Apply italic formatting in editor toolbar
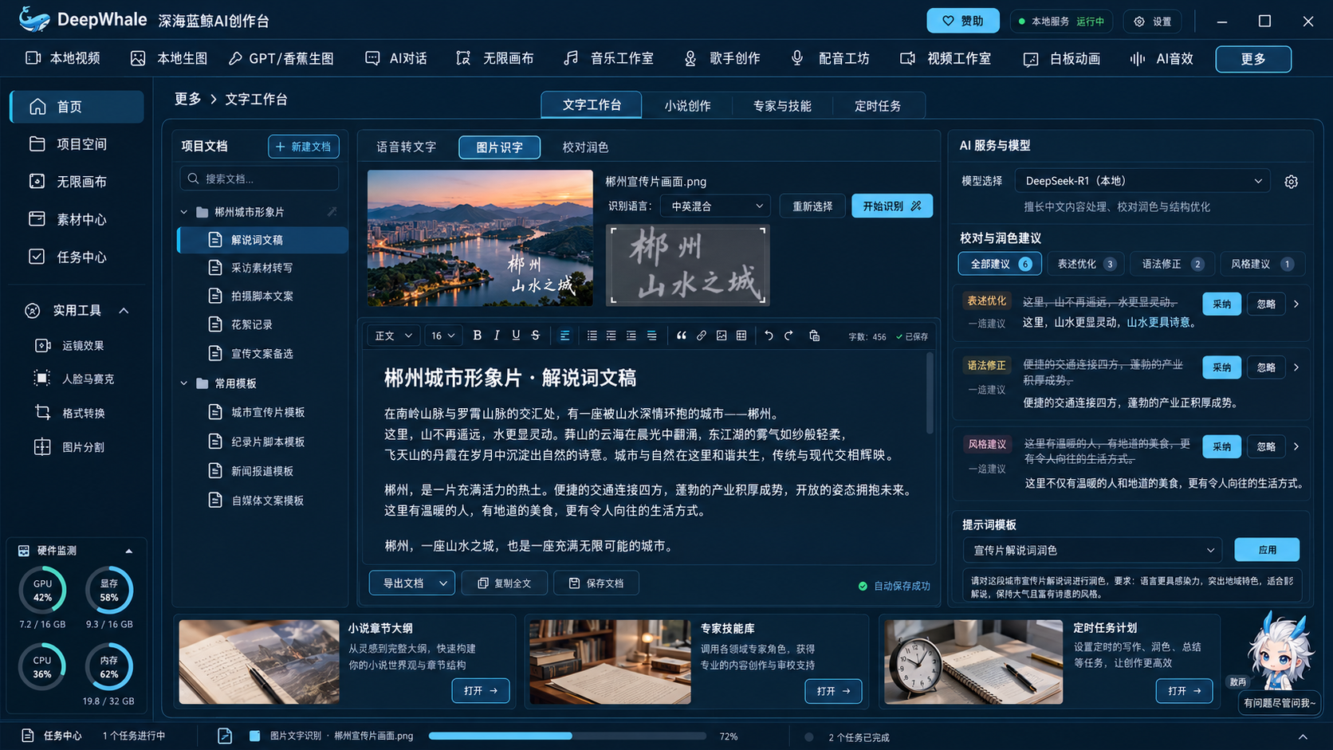This screenshot has width=1333, height=750. pos(497,336)
